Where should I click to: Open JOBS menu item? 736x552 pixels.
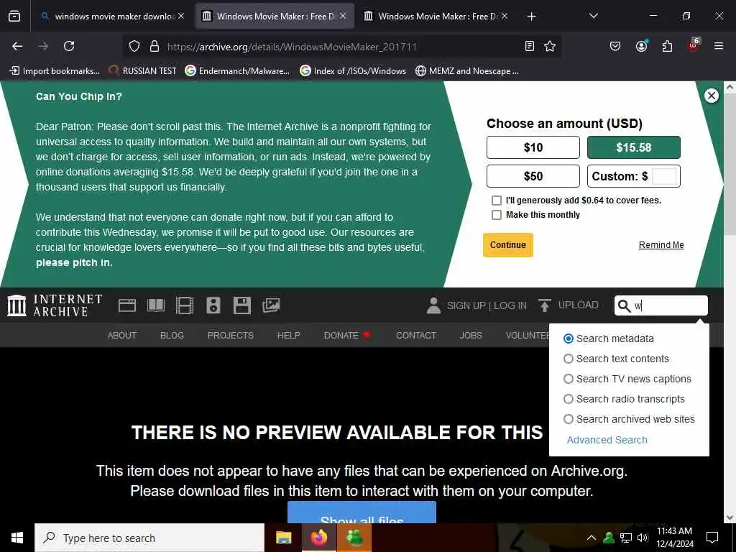[471, 336]
